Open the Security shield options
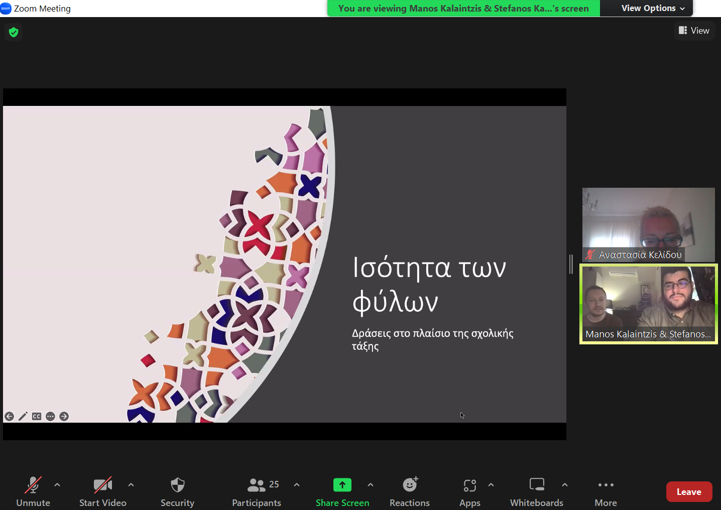721x510 pixels. click(177, 485)
